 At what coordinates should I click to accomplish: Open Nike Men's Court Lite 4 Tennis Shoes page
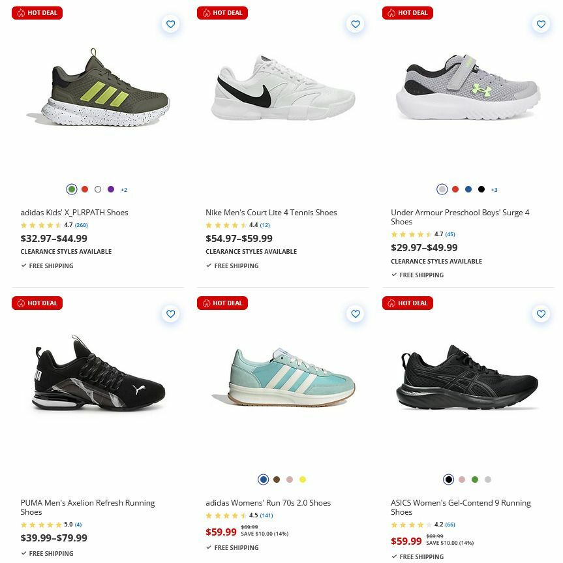pos(271,212)
